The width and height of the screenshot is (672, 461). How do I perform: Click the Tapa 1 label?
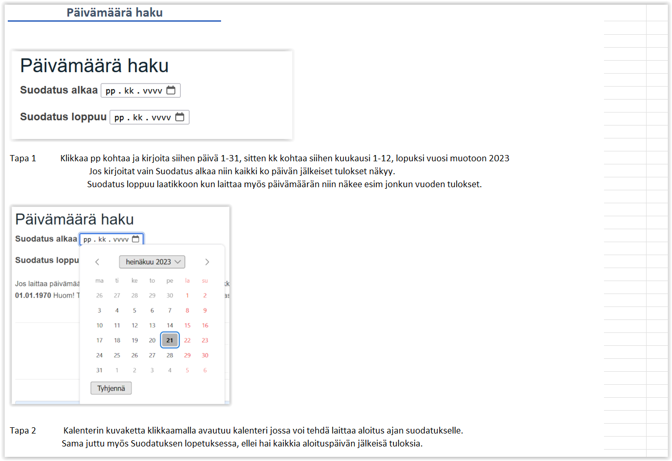click(23, 159)
